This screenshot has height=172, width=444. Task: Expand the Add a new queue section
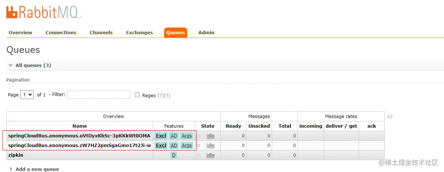(35, 169)
